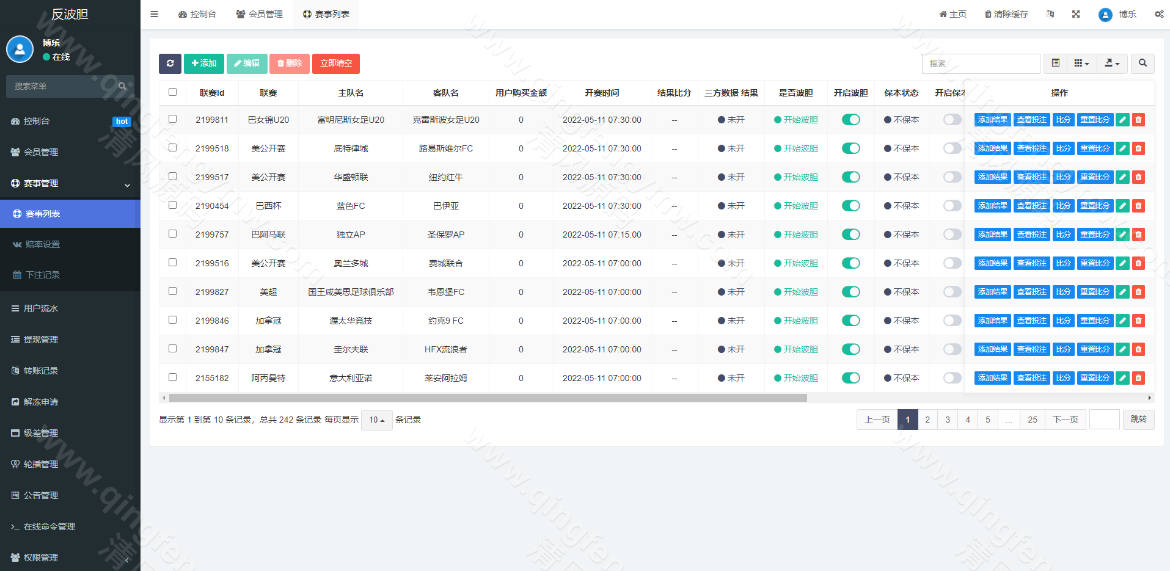Image resolution: width=1170 pixels, height=571 pixels.
Task: Select the header checkbox to select all rows
Action: coord(172,92)
